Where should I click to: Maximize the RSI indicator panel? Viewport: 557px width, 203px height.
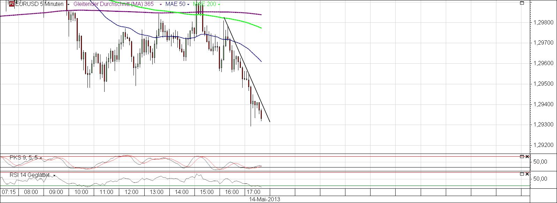[522, 174]
